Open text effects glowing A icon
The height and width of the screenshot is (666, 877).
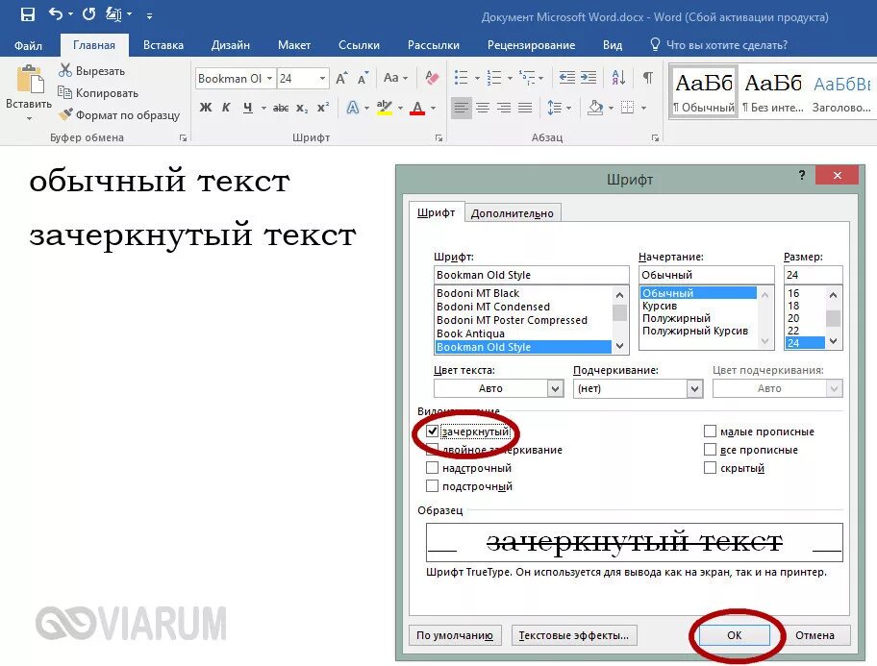pyautogui.click(x=352, y=108)
